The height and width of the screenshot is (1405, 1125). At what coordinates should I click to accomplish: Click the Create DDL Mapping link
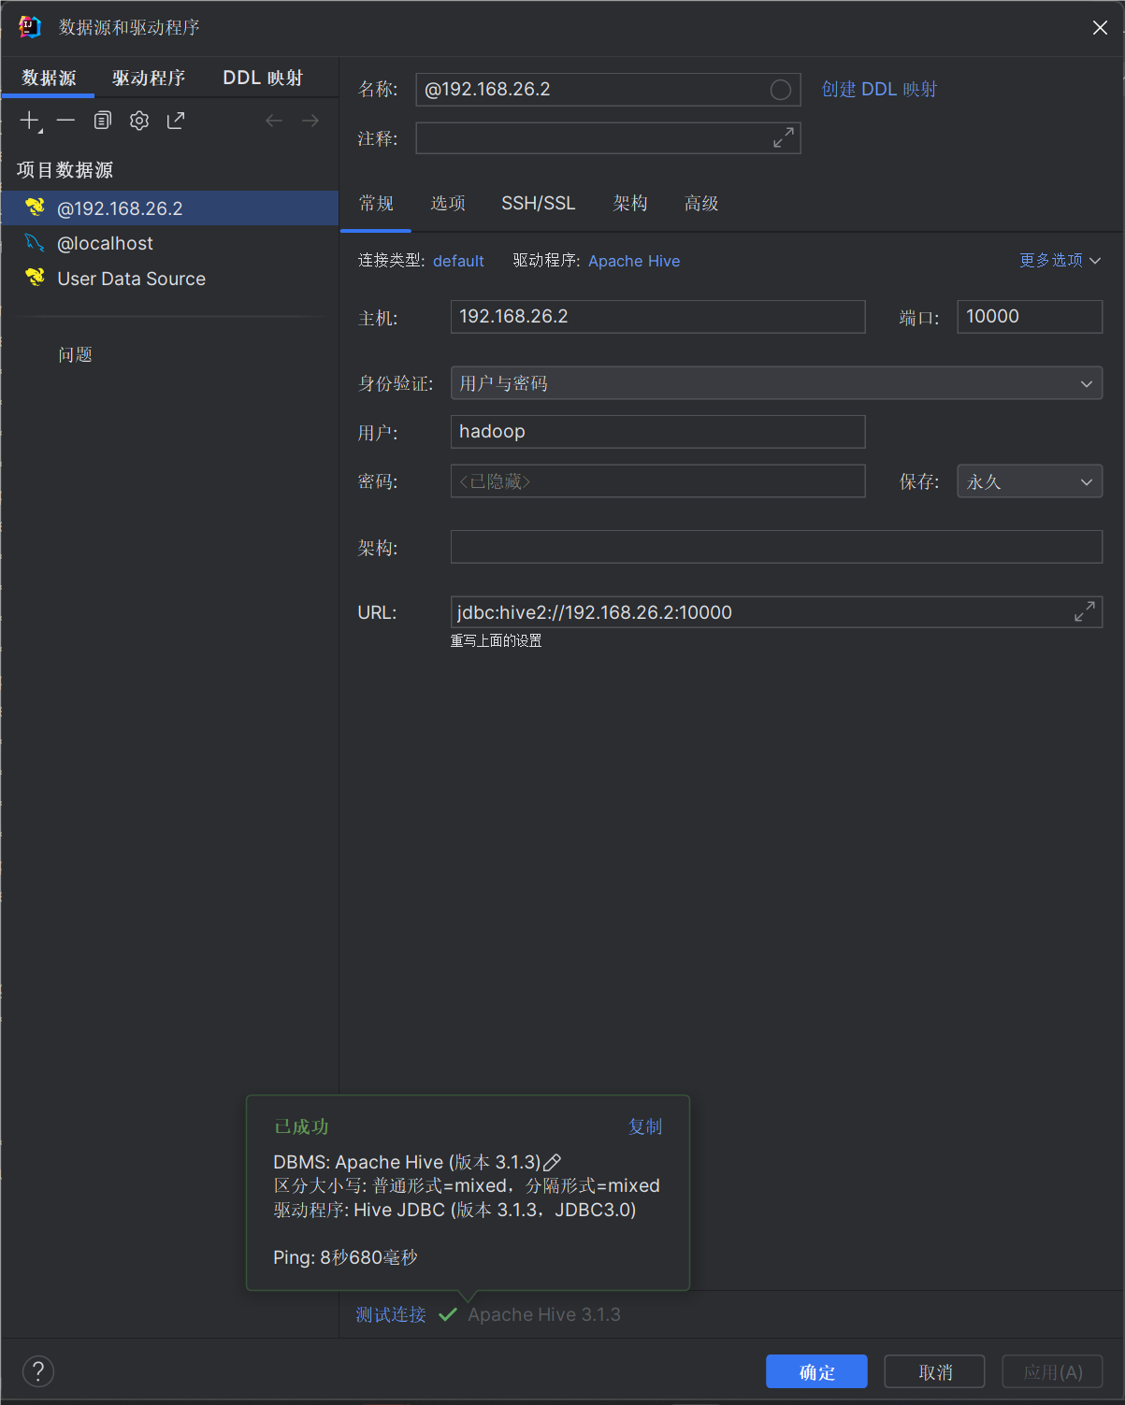pos(879,89)
